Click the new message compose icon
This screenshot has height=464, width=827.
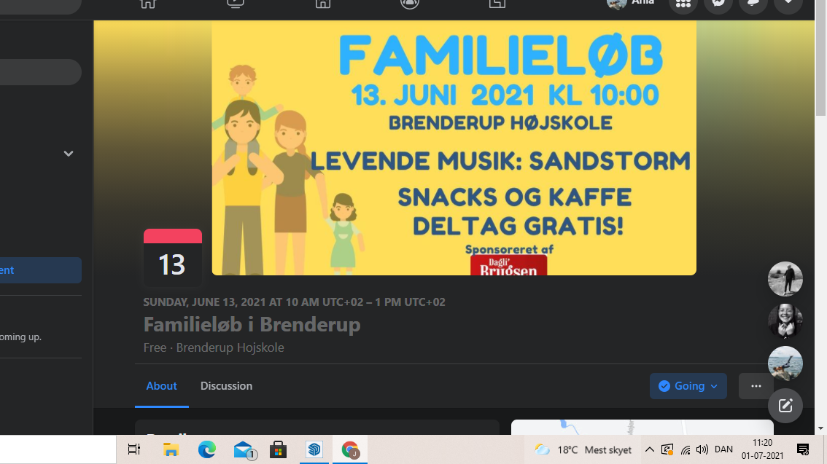(x=785, y=406)
